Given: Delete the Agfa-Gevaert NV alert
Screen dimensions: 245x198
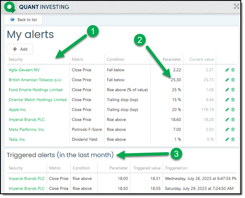Looking at the screenshot, I should 233,70.
